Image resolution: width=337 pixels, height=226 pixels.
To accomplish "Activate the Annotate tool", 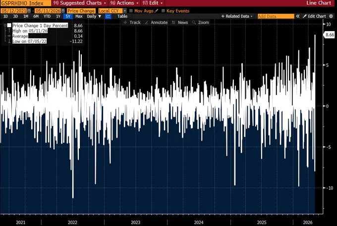I will coord(156,22).
